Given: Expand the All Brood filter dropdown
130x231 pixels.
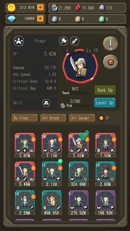Looking at the screenshot, I should (53, 118).
